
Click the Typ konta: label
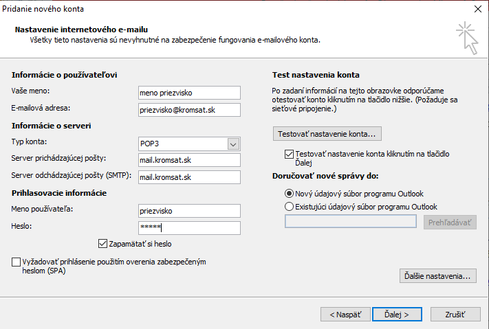pos(29,141)
